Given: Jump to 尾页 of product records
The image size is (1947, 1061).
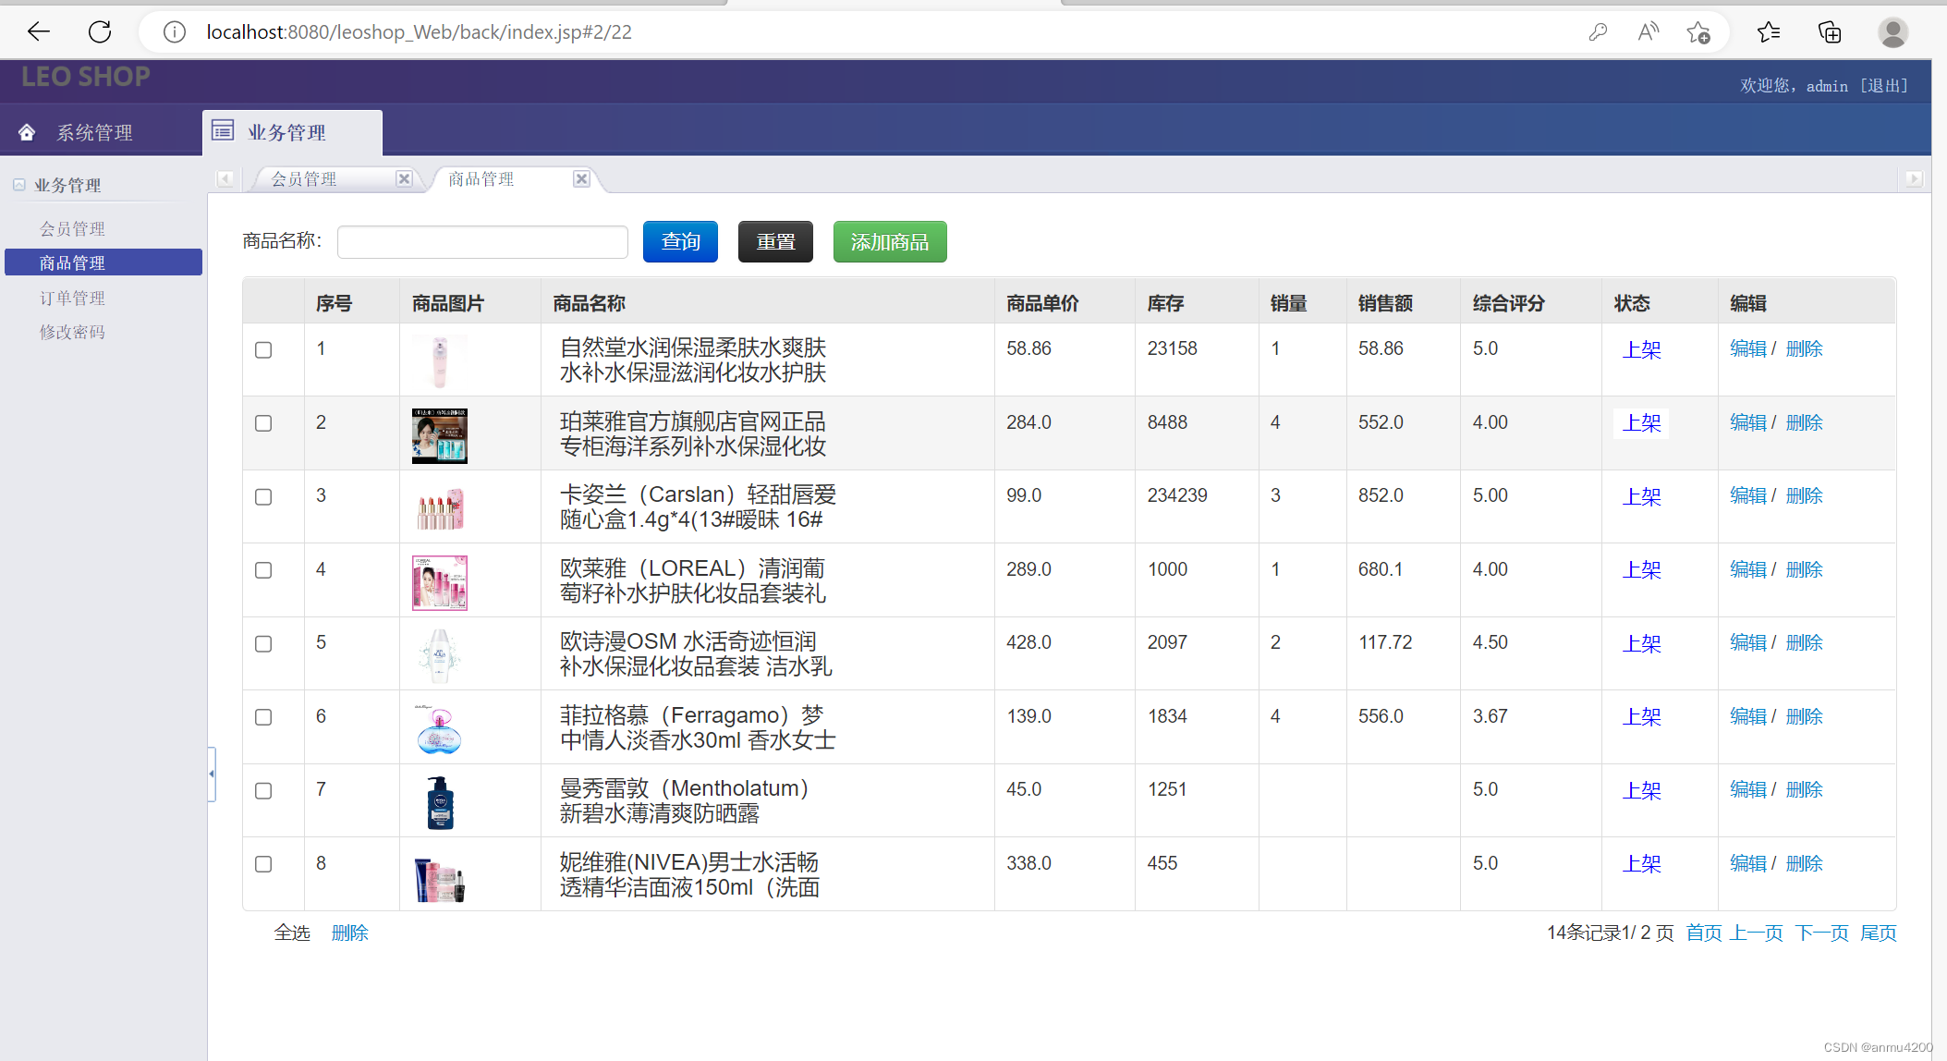Looking at the screenshot, I should click(x=1879, y=933).
